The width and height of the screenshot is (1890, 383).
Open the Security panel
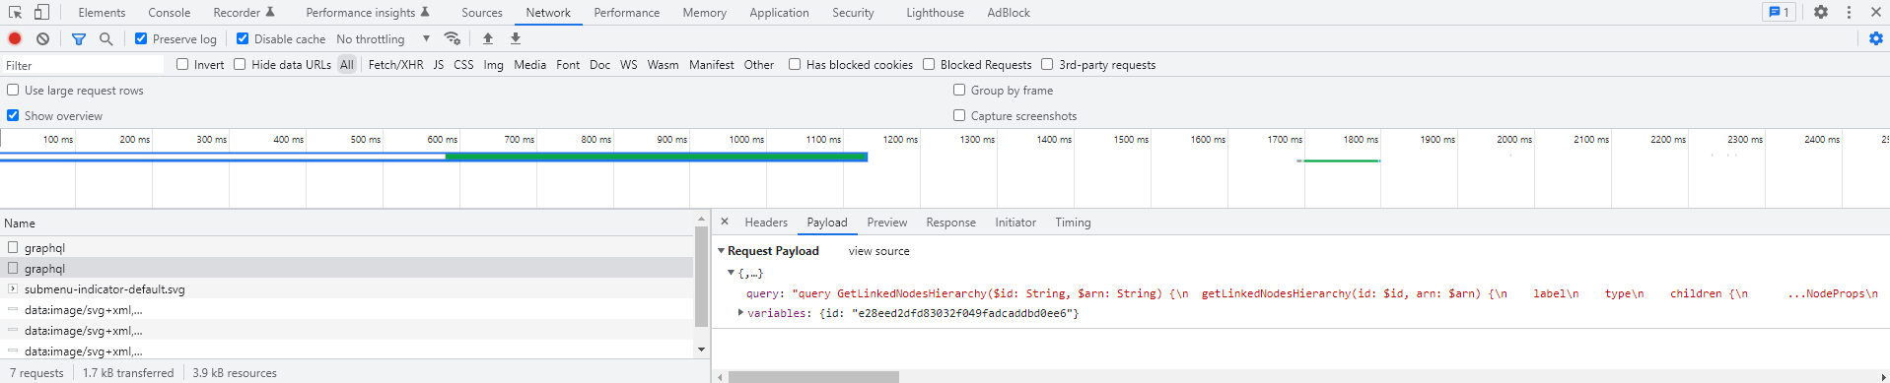point(853,13)
